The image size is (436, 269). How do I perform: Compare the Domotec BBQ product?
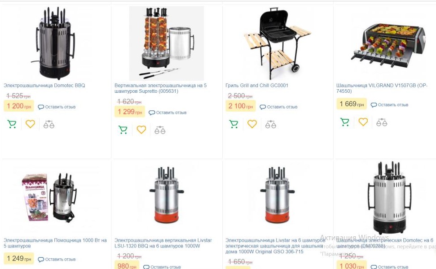(x=48, y=124)
